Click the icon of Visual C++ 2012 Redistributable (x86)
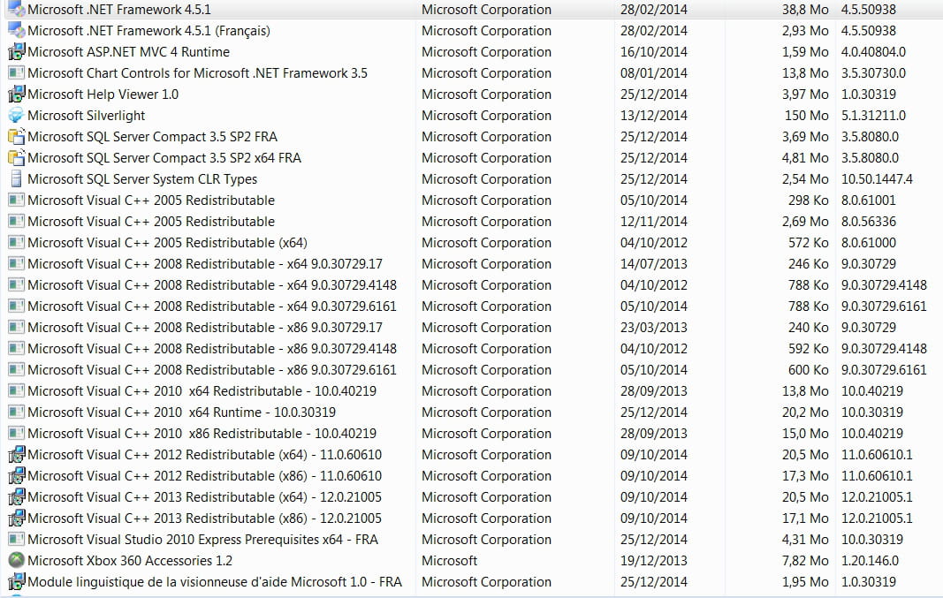Viewport: 943px width, 598px height. coord(16,475)
